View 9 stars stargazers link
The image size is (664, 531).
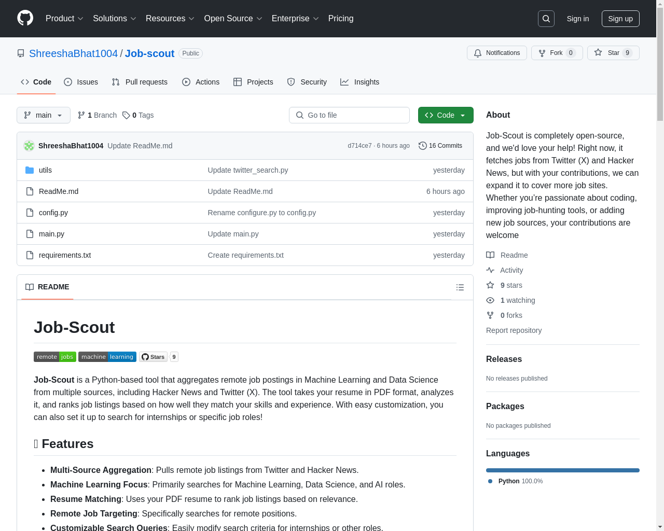[x=504, y=285]
